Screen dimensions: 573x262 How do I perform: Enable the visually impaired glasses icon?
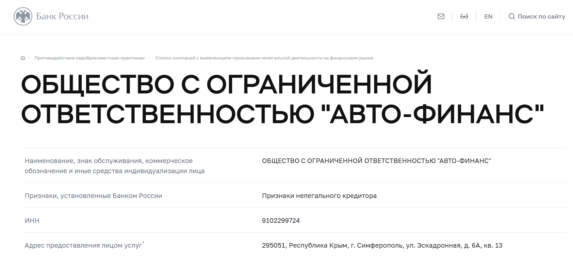click(x=464, y=16)
